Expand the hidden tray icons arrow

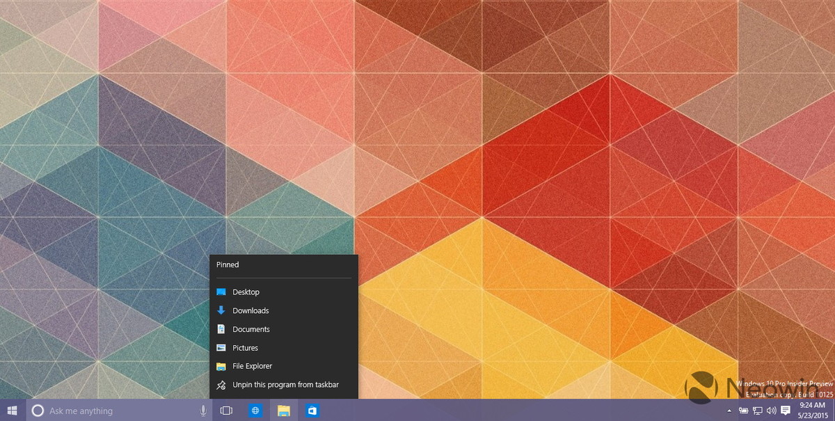click(x=729, y=411)
